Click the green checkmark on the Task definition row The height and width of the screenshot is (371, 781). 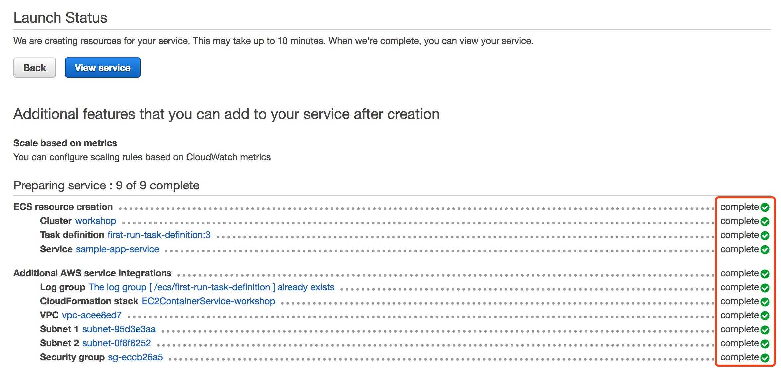tap(765, 235)
